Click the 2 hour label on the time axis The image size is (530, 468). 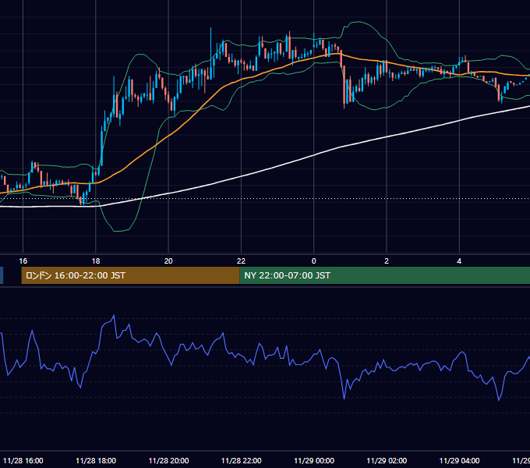(x=387, y=261)
